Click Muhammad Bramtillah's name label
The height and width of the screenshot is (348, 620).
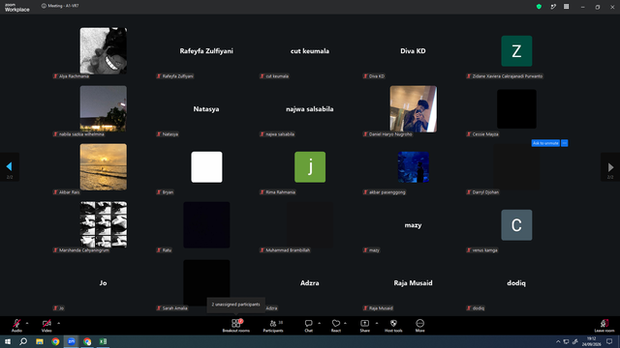[x=288, y=250]
